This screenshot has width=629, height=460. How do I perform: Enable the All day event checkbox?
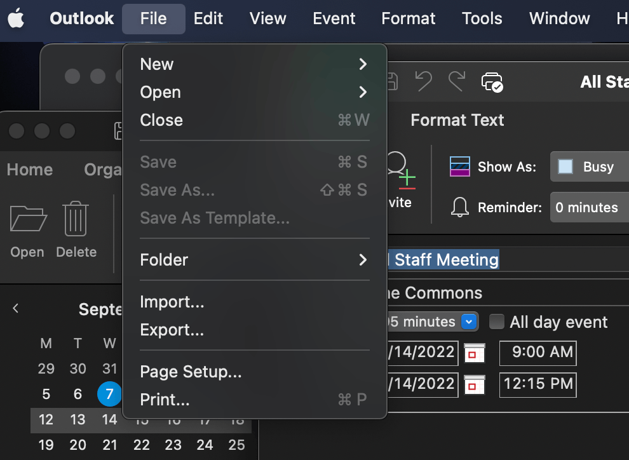tap(496, 322)
